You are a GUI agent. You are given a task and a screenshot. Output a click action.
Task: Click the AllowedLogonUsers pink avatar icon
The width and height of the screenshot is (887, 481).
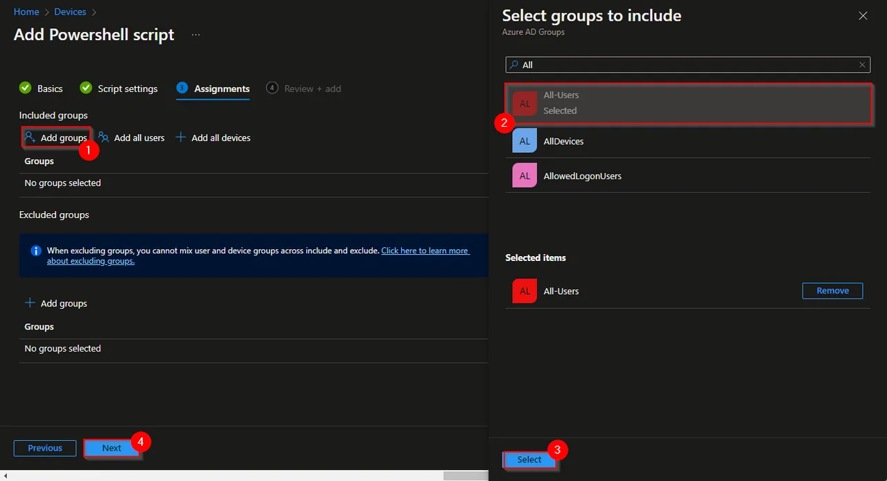tap(525, 176)
